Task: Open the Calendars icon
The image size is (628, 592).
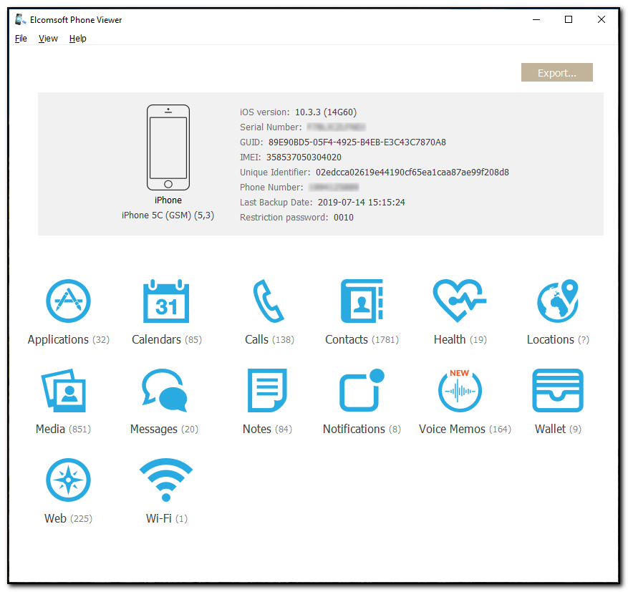Action: pos(166,301)
